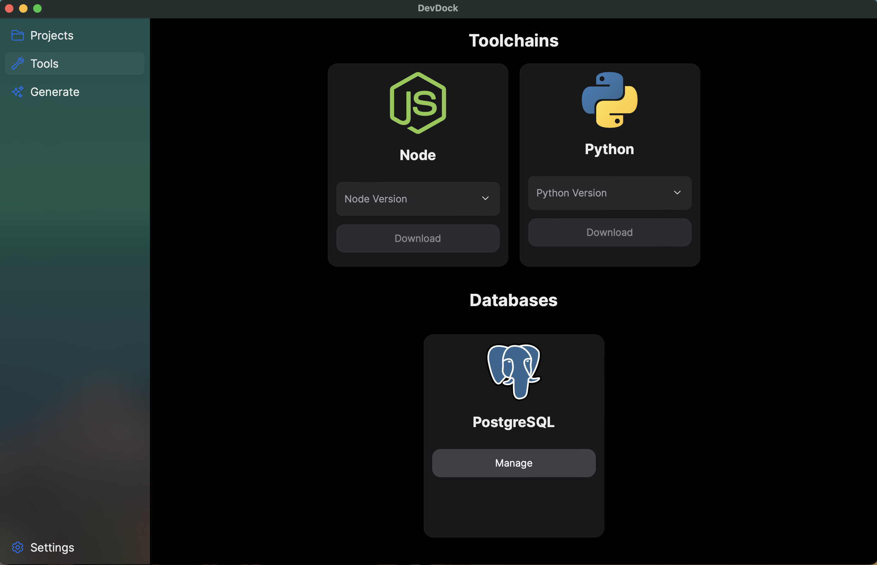The height and width of the screenshot is (565, 877).
Task: Open the Settings page
Action: [52, 547]
